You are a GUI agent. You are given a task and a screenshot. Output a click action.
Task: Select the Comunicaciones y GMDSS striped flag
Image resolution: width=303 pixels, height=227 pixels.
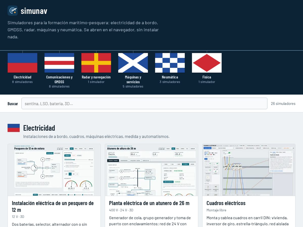[59, 63]
